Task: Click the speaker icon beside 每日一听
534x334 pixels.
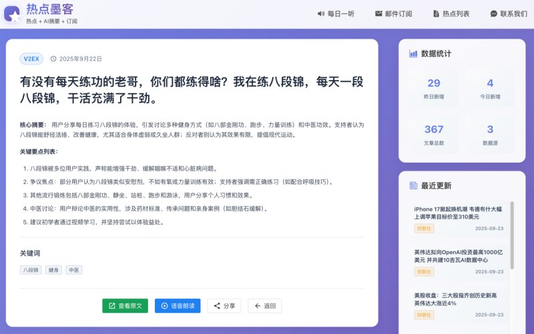Action: [x=321, y=13]
